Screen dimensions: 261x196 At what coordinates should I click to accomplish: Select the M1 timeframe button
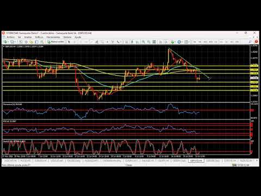(195, 42)
